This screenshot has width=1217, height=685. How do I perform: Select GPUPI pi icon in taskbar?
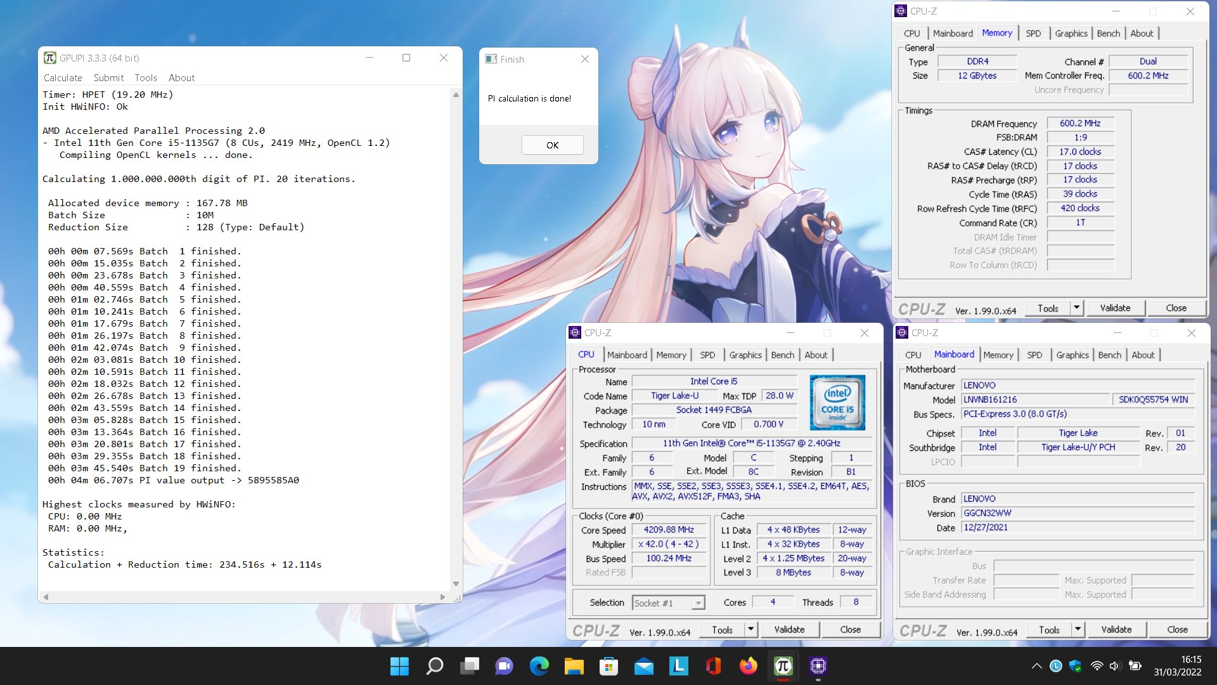click(783, 666)
